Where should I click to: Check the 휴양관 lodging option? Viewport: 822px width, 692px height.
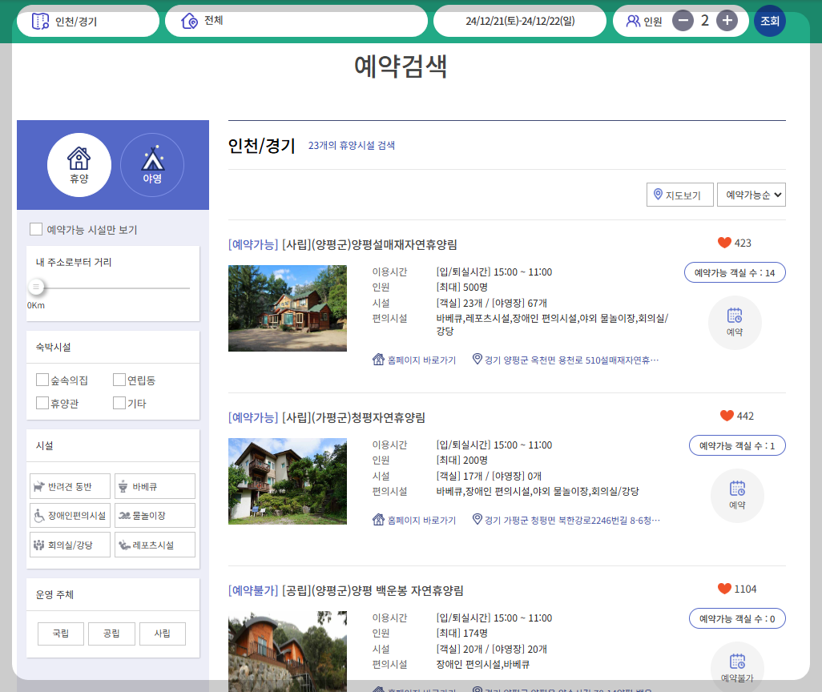tap(42, 403)
